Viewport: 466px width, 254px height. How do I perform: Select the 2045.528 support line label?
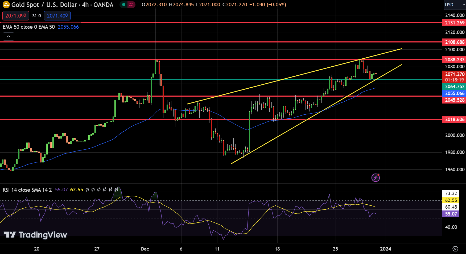tap(454, 100)
